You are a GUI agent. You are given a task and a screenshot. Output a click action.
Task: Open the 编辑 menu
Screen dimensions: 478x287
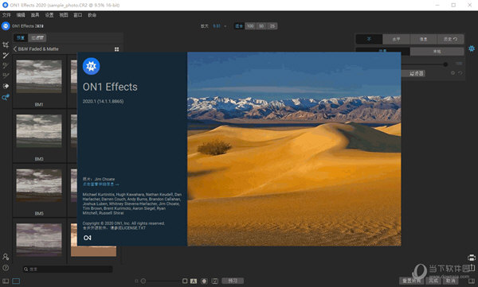click(21, 15)
